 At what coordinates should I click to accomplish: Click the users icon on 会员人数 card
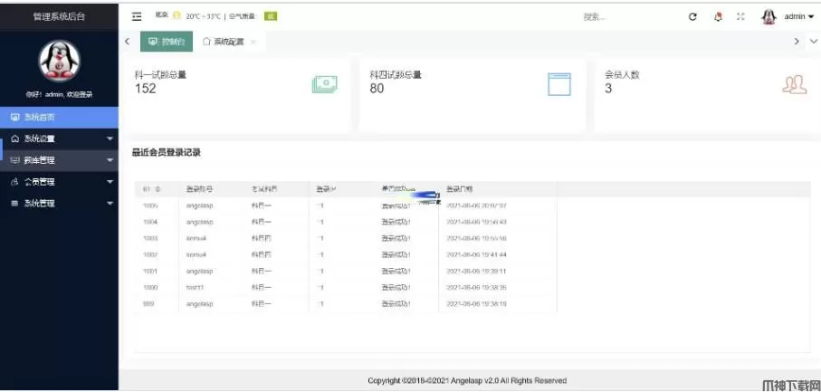point(793,84)
